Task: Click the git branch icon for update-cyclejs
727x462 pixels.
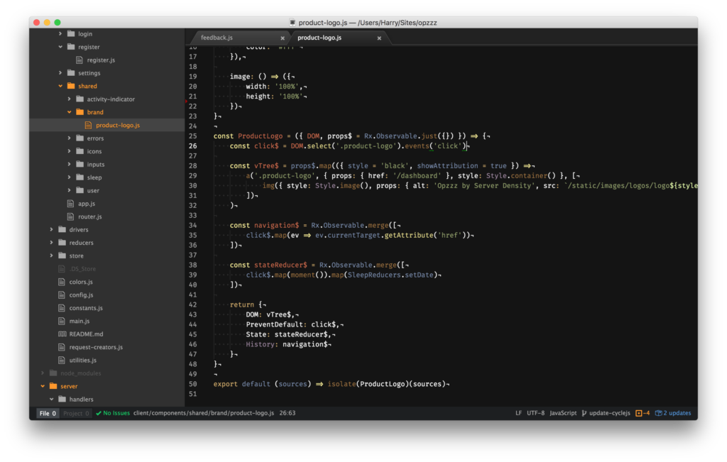Action: coord(584,413)
